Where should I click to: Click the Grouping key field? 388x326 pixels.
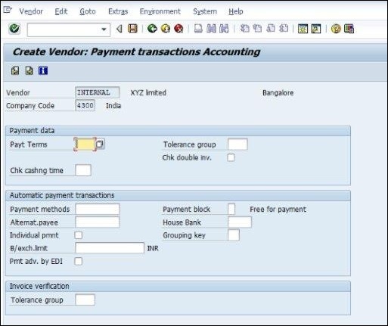234,235
